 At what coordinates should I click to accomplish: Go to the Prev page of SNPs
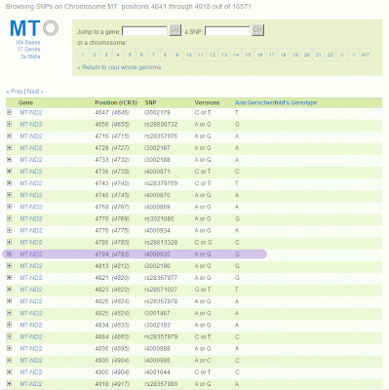click(x=15, y=92)
